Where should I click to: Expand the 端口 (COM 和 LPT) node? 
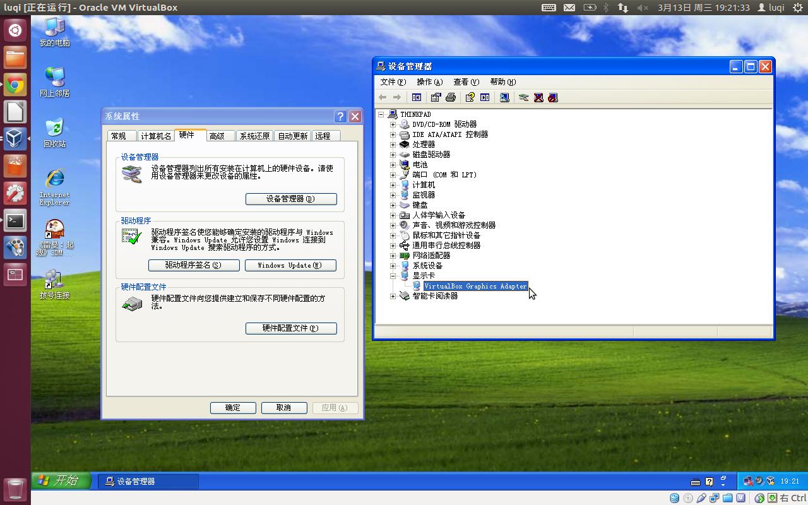(x=393, y=175)
